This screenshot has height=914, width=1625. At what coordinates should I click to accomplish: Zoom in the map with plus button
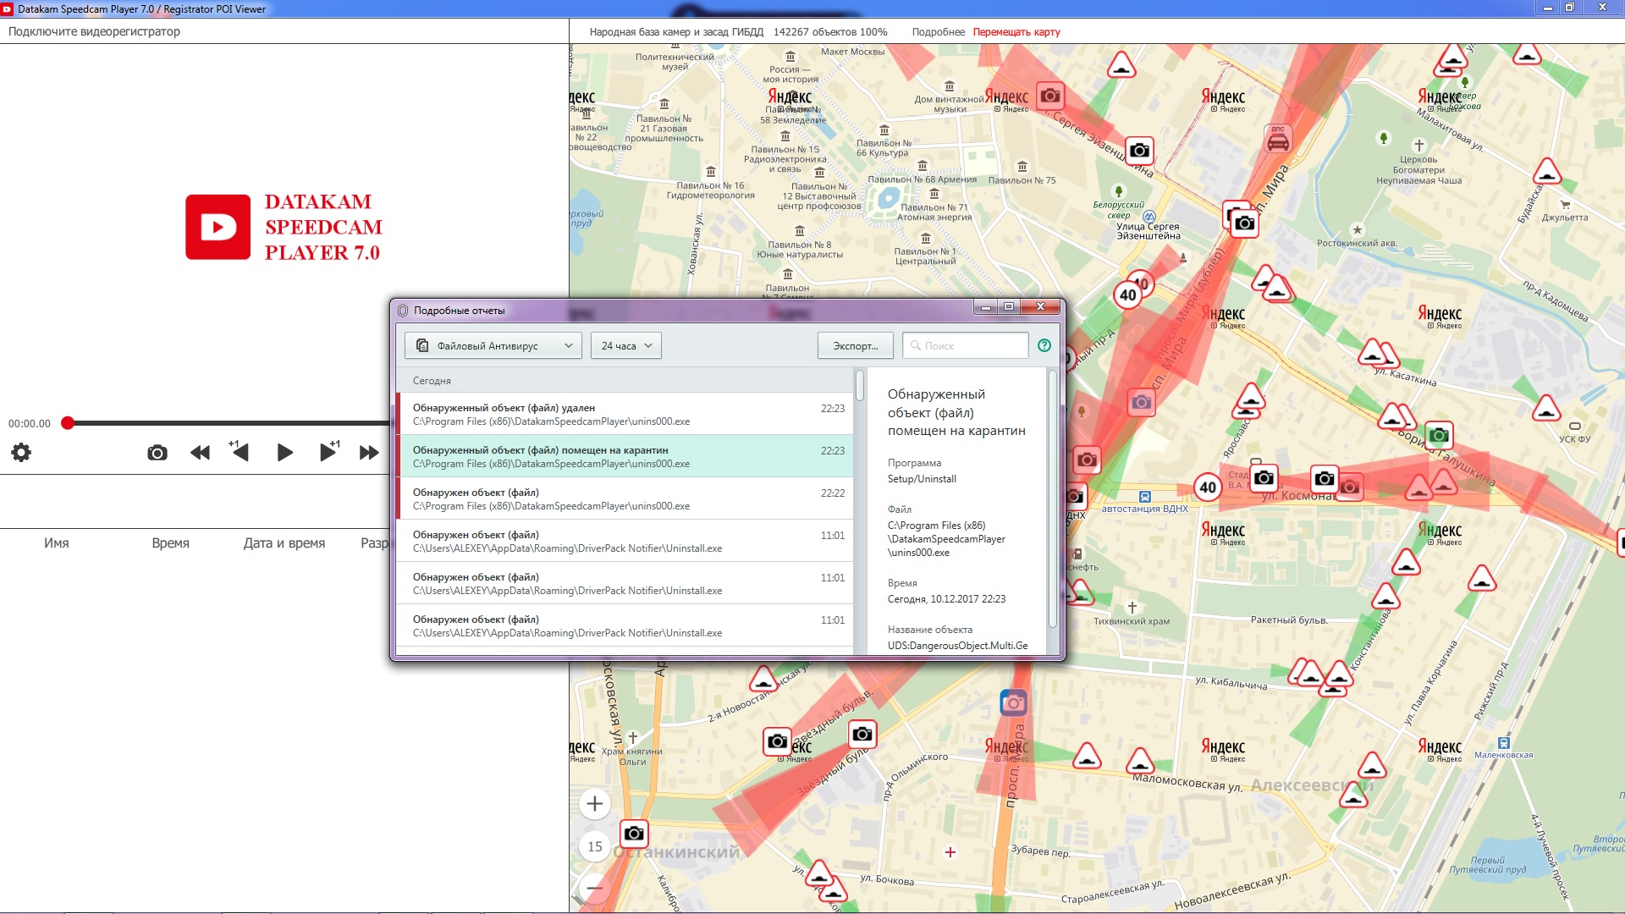tap(595, 803)
